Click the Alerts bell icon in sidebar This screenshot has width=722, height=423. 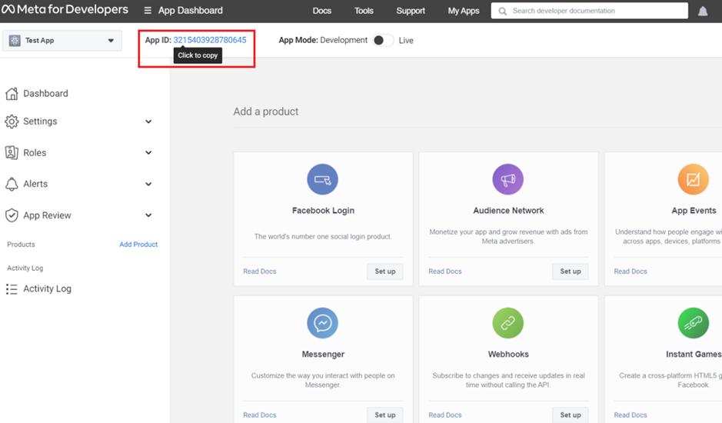point(12,184)
